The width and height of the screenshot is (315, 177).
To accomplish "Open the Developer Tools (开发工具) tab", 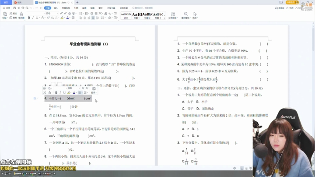I will [111, 8].
